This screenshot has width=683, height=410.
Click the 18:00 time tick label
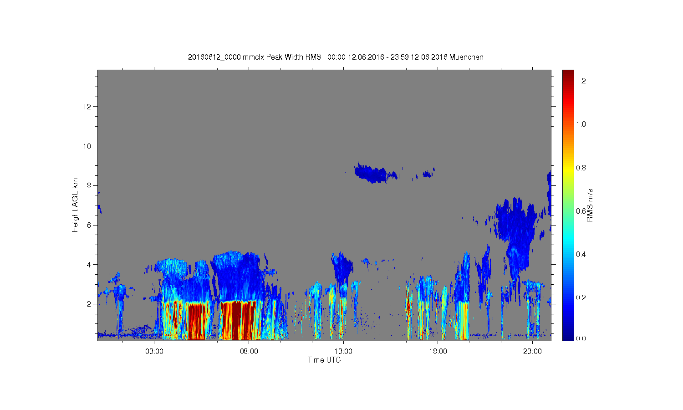[438, 351]
